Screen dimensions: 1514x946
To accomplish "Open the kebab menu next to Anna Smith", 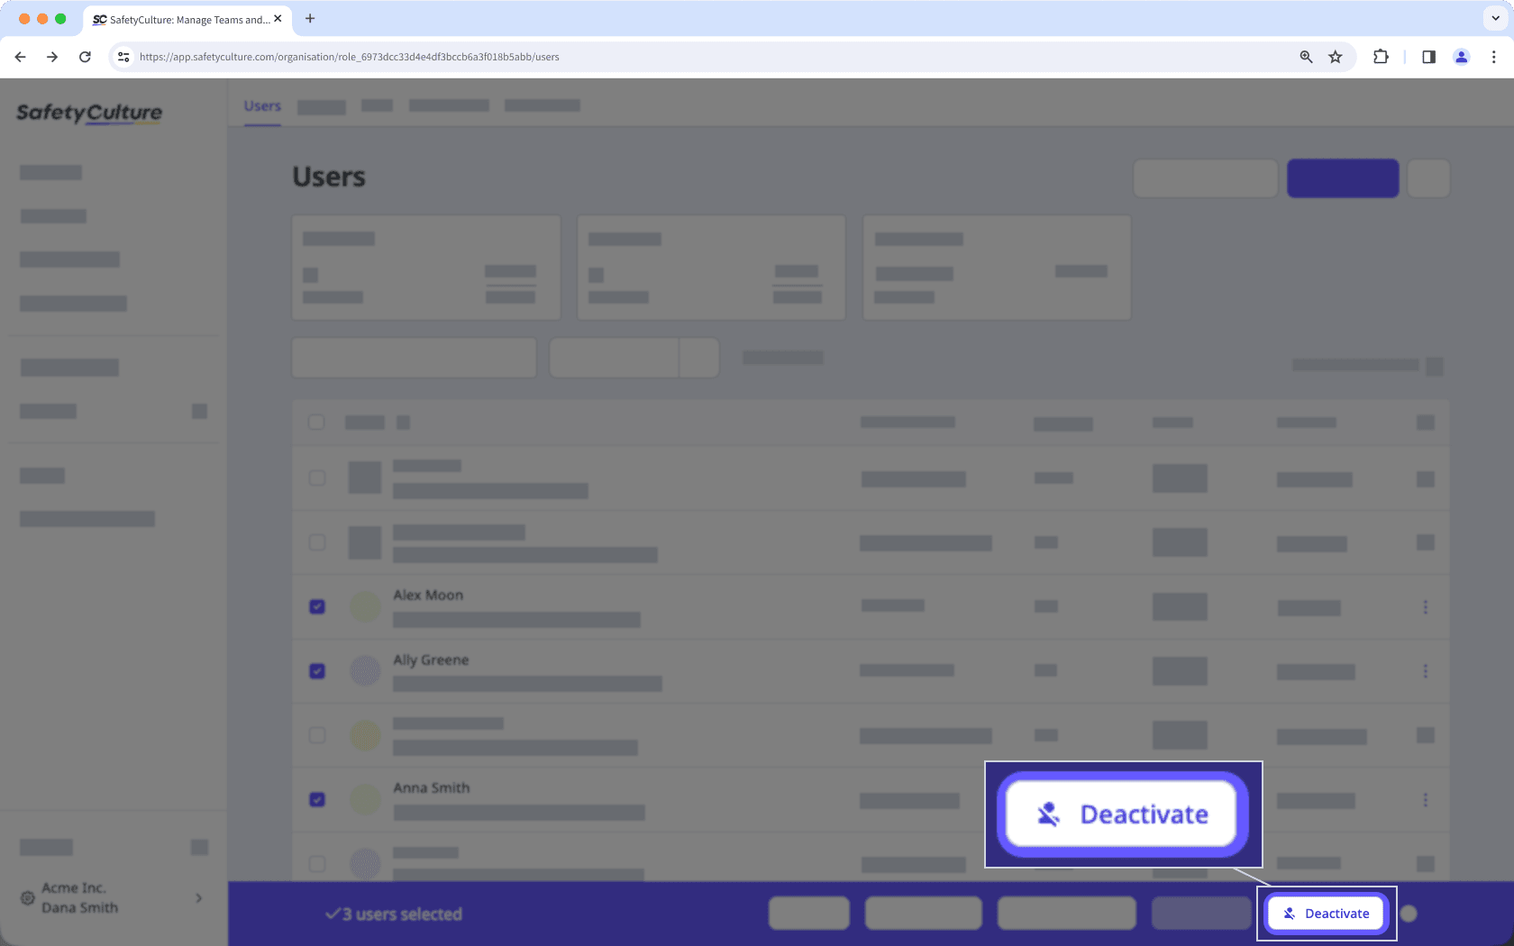I will coord(1426,799).
